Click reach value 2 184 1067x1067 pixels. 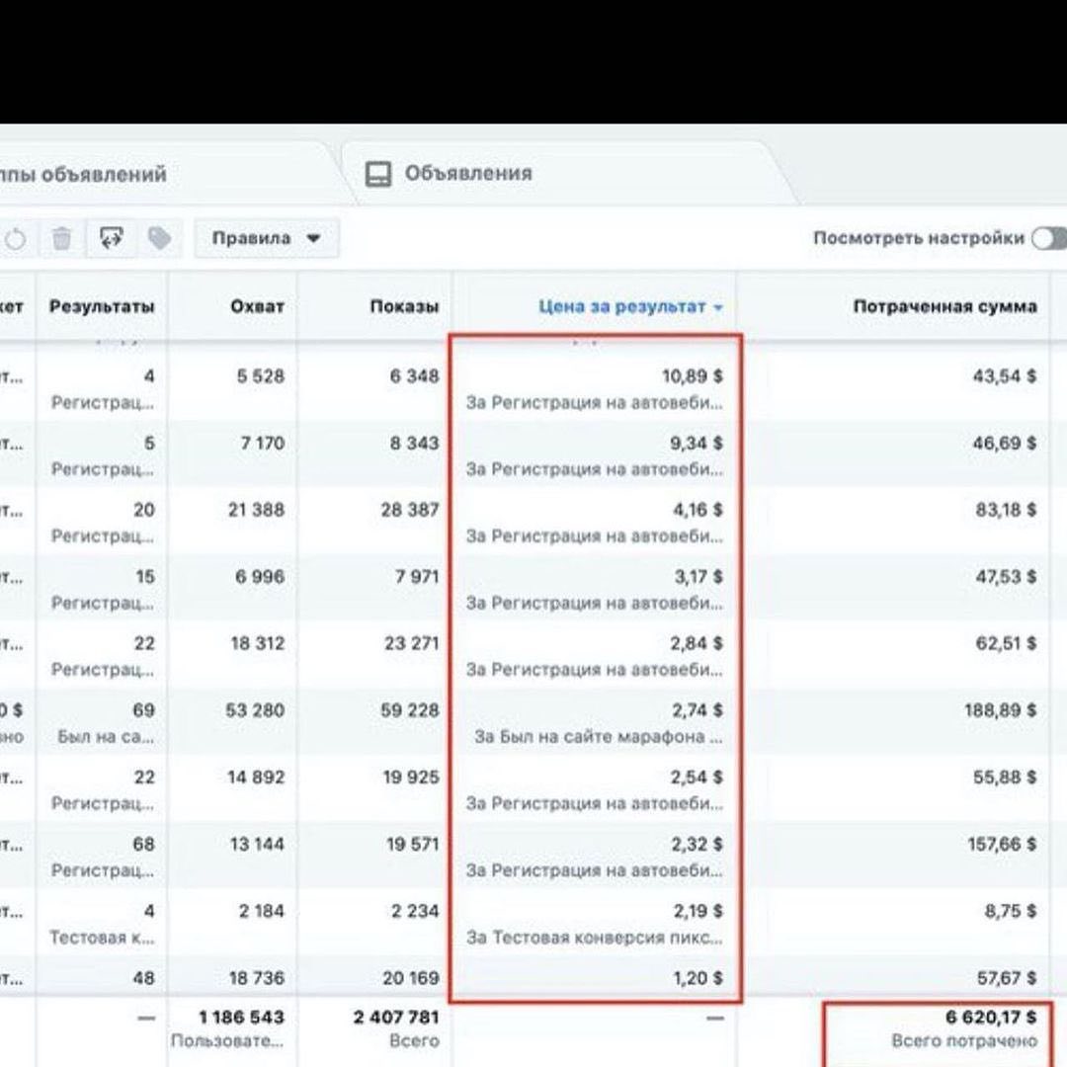tap(261, 911)
